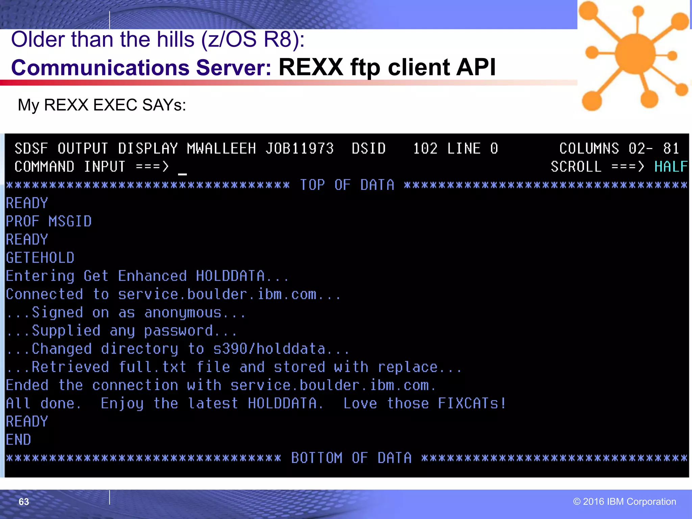Image resolution: width=692 pixels, height=519 pixels.
Task: Click the 'DSID 102 LINE 0' text
Action: [425, 149]
